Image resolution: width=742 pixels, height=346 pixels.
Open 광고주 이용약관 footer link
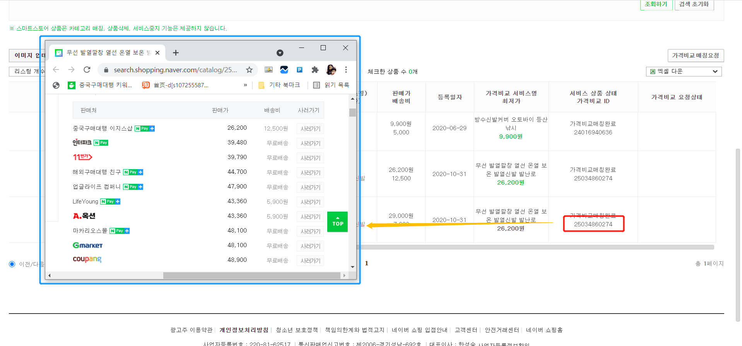click(x=191, y=330)
